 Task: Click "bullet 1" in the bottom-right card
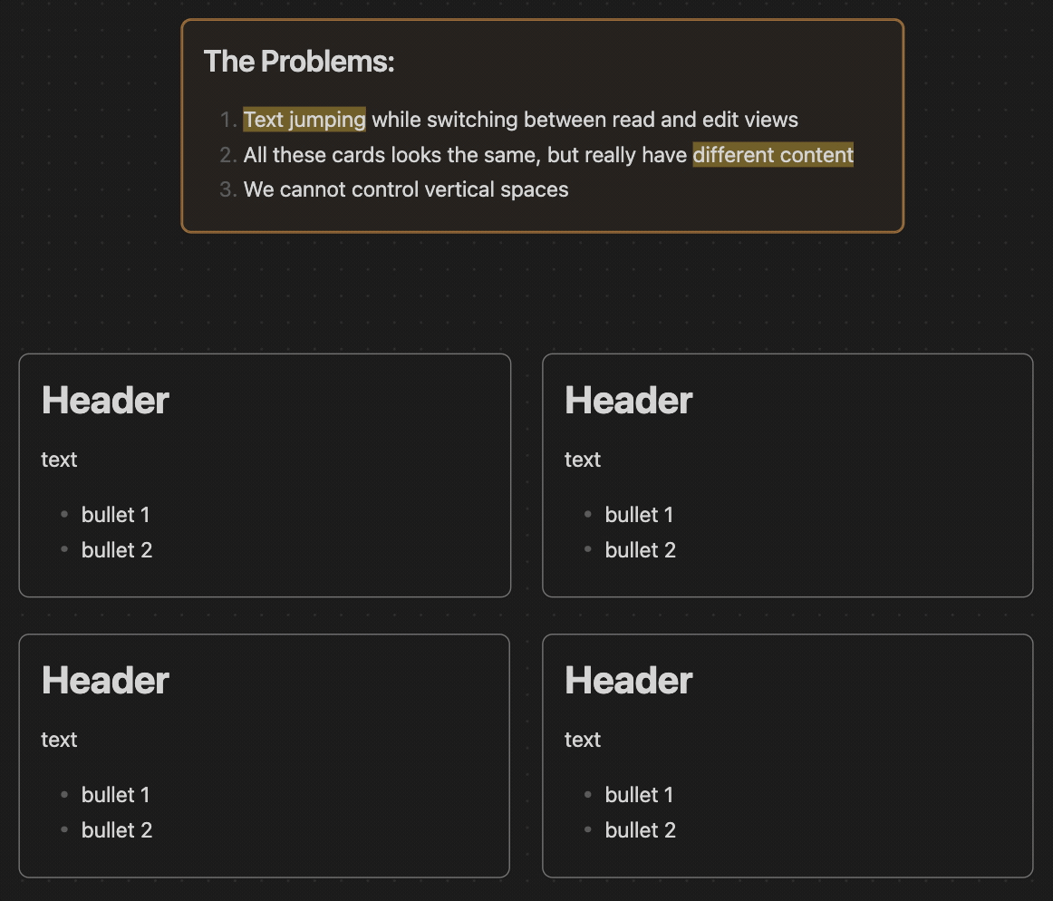pyautogui.click(x=639, y=795)
